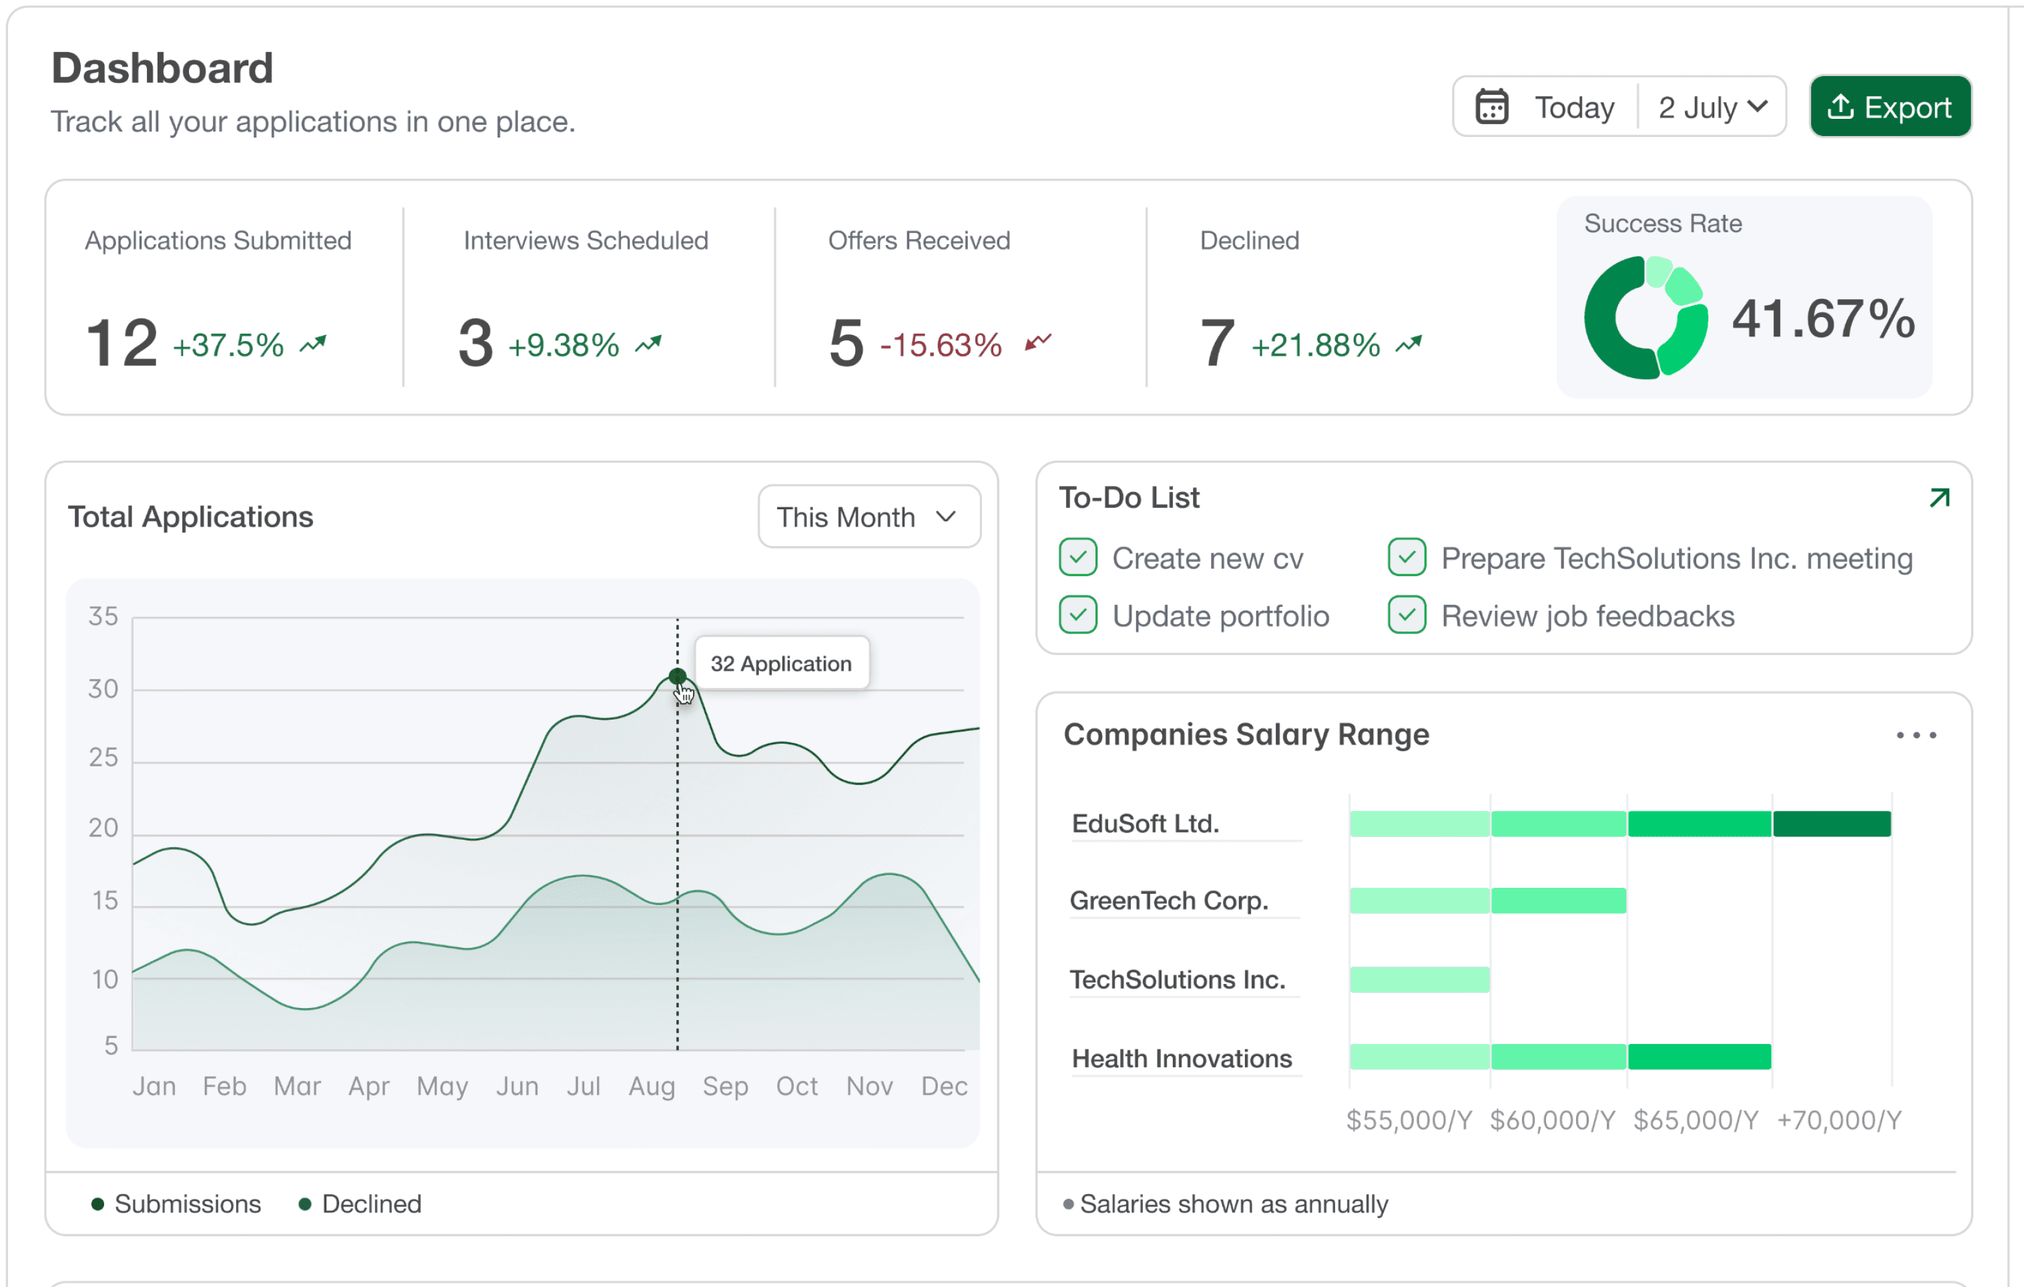2024x1287 pixels.
Task: Open the three-dot menu in Companies Salary Range
Action: [x=1917, y=735]
